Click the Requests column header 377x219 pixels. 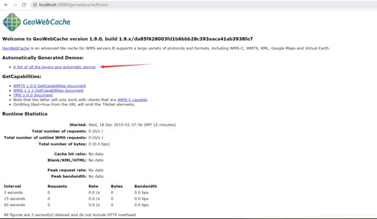57,187
